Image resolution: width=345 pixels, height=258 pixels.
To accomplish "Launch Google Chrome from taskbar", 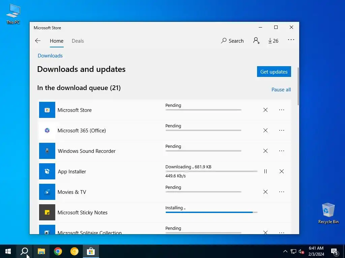I will click(58, 251).
